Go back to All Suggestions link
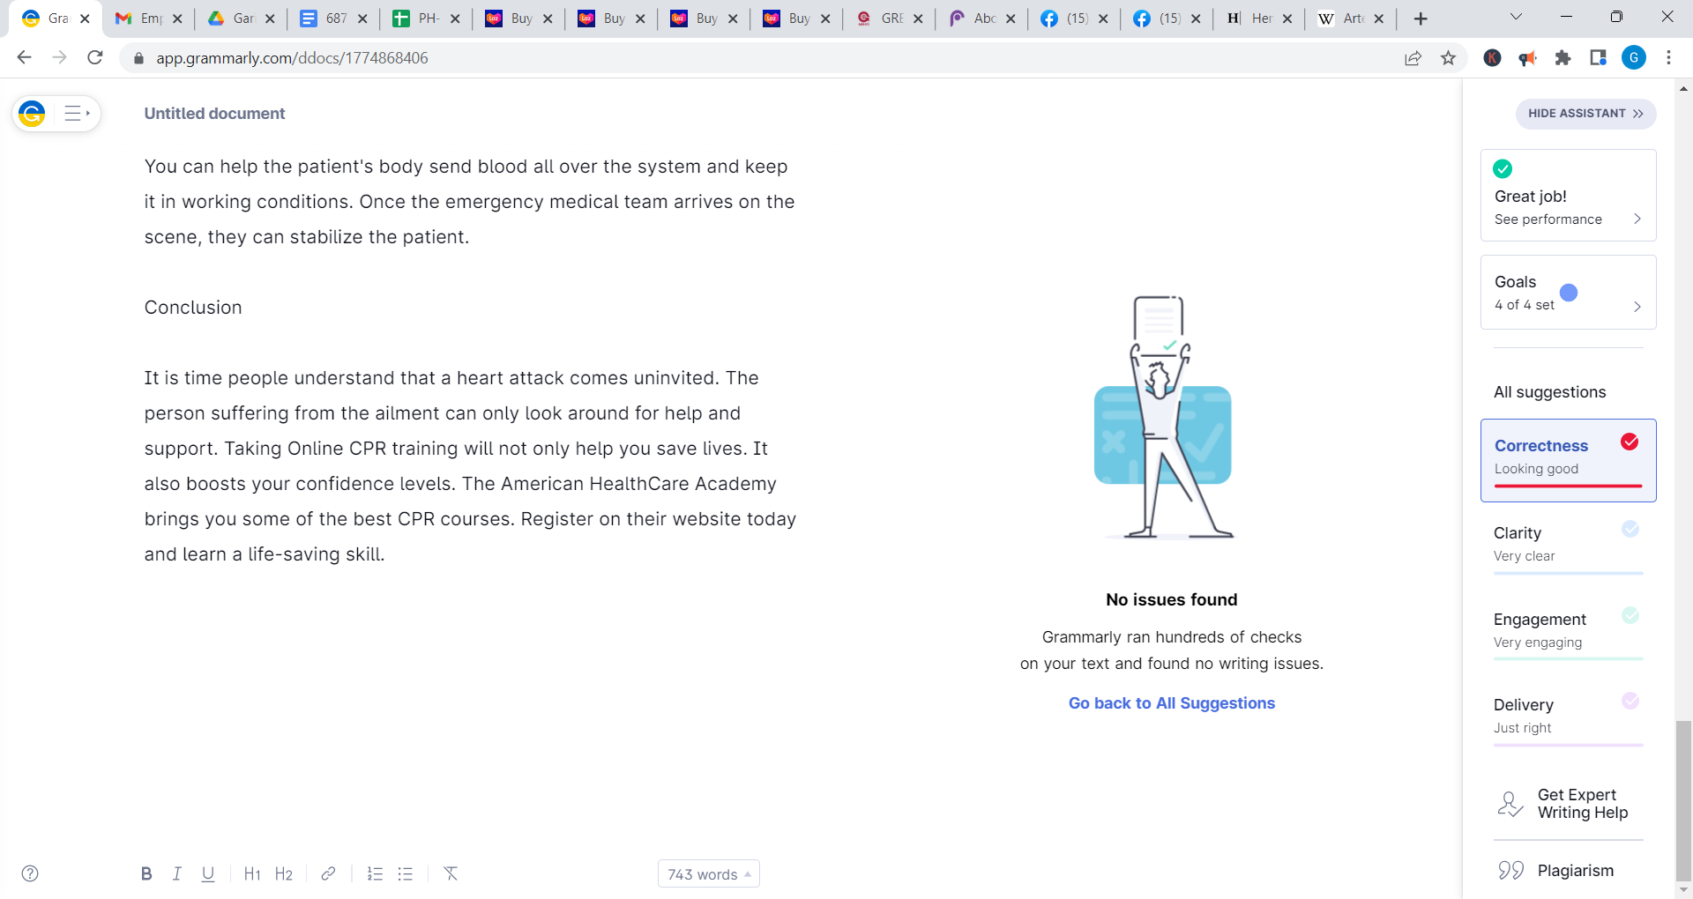Viewport: 1693px width, 899px height. (x=1171, y=703)
